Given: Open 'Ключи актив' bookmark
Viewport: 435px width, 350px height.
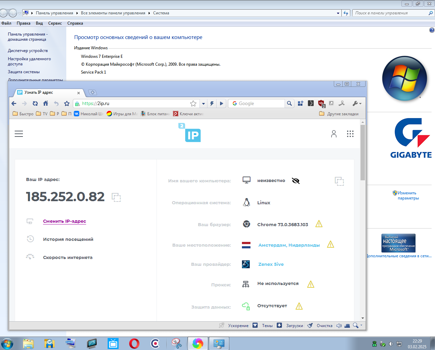Looking at the screenshot, I should tap(188, 114).
